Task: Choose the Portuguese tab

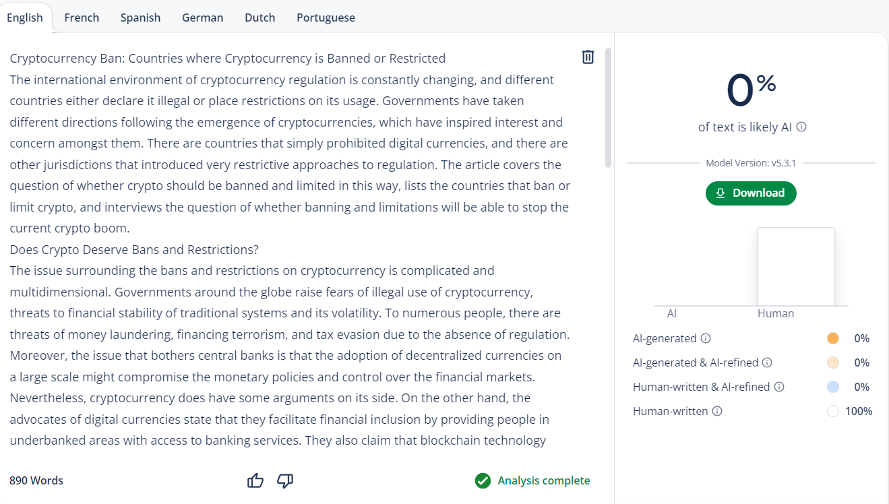Action: (x=326, y=18)
